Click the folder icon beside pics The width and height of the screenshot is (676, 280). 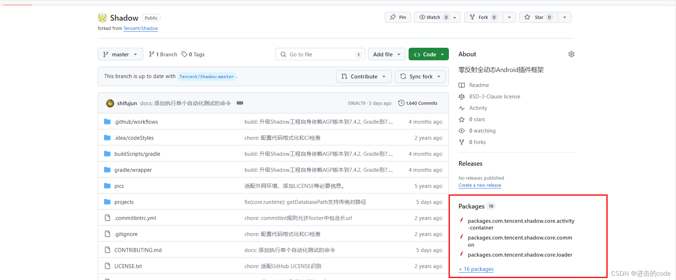107,186
